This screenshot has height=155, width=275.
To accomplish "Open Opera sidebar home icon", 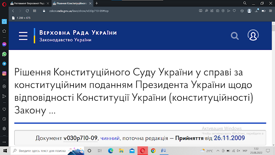I will (4, 22).
